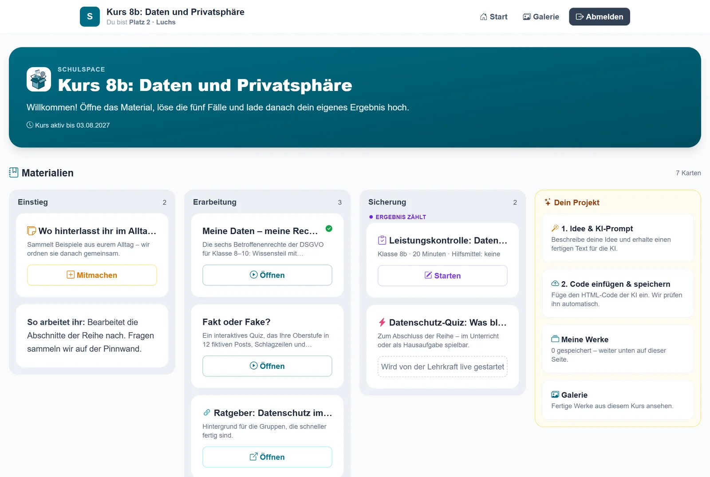Click the header title 'Kurs 8b: Daten und Privatsphäre'
The image size is (710, 477).
pos(175,12)
